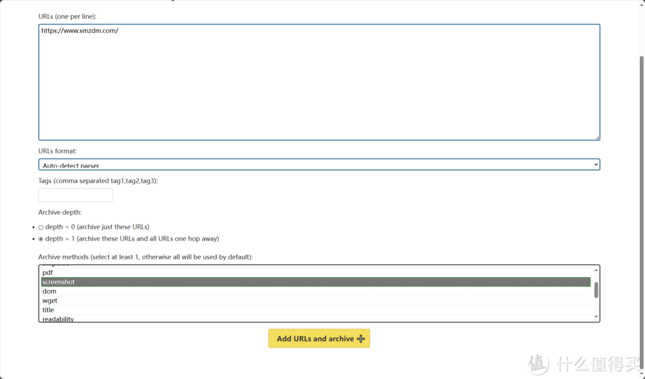Select the depth = 1 radio button
Viewport: 645px width, 379px height.
pyautogui.click(x=41, y=239)
